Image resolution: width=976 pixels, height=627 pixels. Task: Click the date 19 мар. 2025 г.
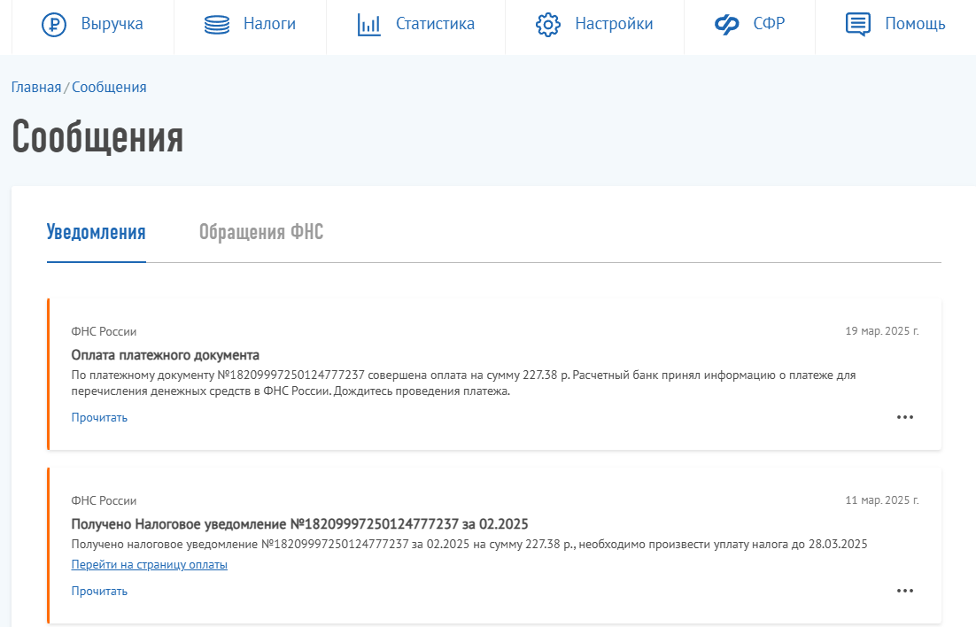(882, 331)
